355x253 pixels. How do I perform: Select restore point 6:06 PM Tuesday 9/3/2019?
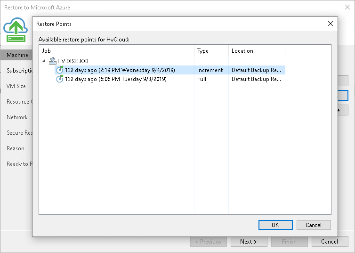coord(116,79)
